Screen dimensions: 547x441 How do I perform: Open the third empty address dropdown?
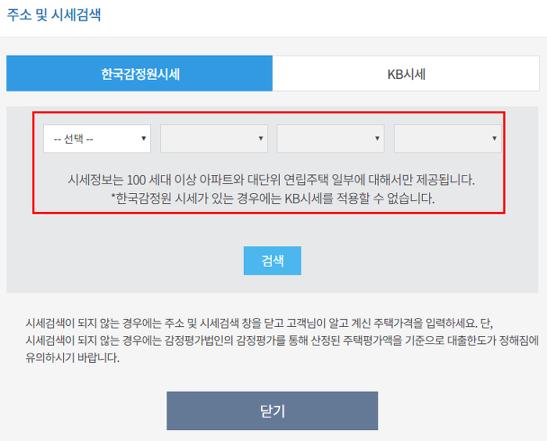tap(331, 138)
